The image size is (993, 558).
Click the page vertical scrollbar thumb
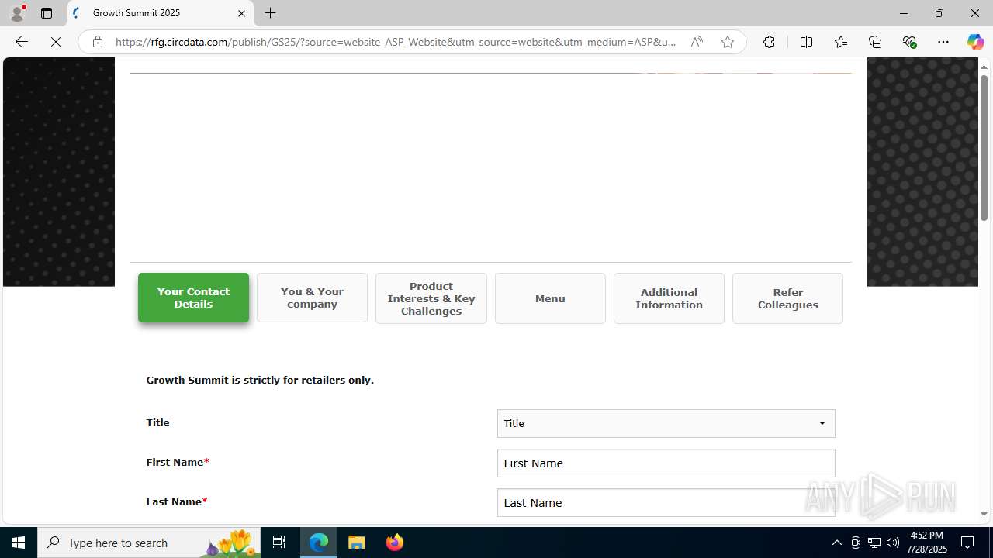pos(984,147)
